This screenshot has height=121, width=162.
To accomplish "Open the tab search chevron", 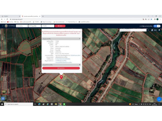I will [148, 16].
